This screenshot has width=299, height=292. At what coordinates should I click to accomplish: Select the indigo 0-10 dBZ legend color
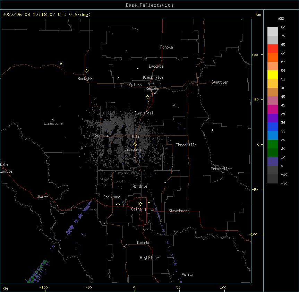(273, 162)
